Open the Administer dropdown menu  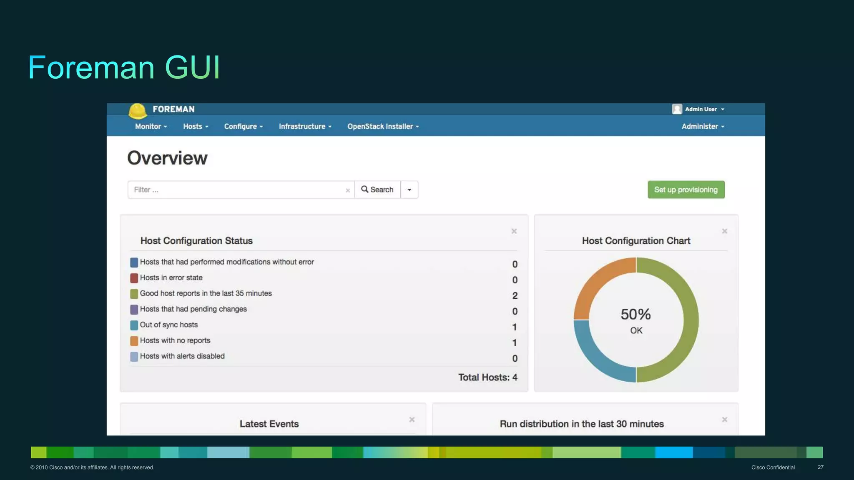pyautogui.click(x=703, y=126)
